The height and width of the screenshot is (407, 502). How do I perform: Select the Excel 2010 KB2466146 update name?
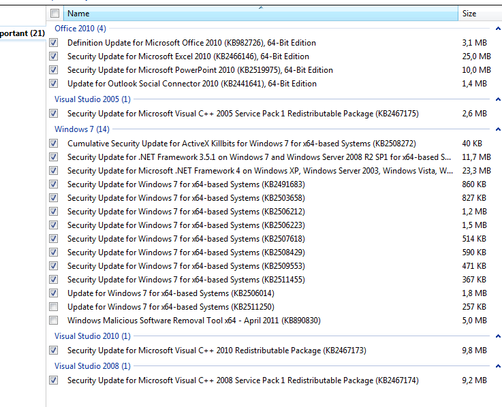(188, 56)
